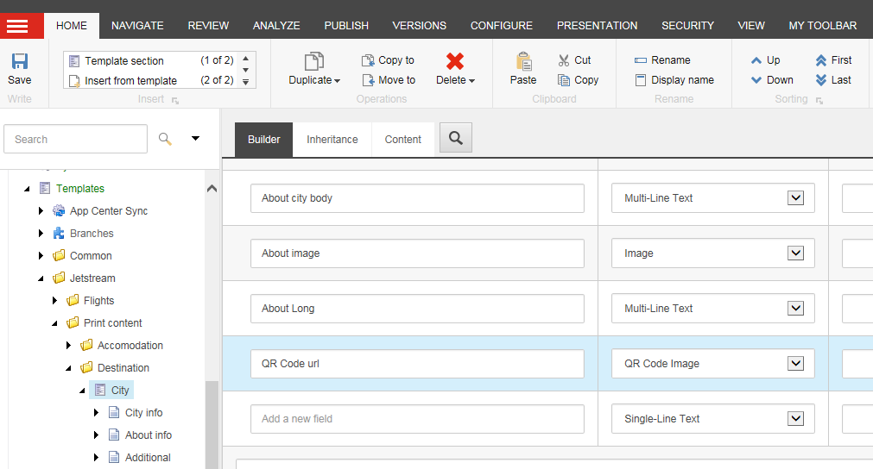The image size is (873, 469).
Task: Open the NAVIGATE ribbon tab
Action: tap(137, 26)
